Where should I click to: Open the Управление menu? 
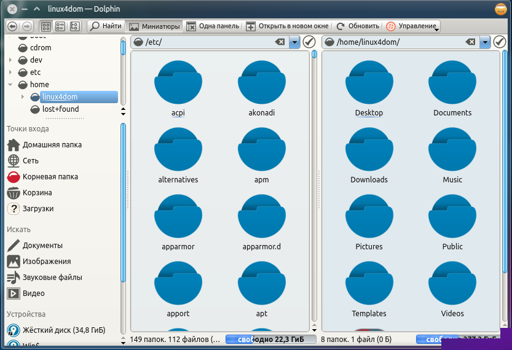(412, 26)
